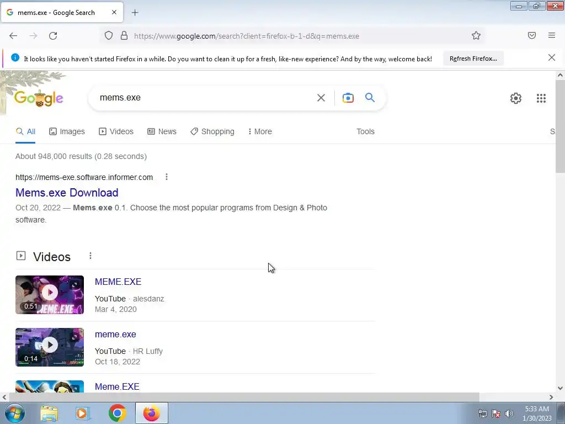Viewport: 565px width, 424px height.
Task: Open Action Center flag tray icon
Action: click(496, 414)
